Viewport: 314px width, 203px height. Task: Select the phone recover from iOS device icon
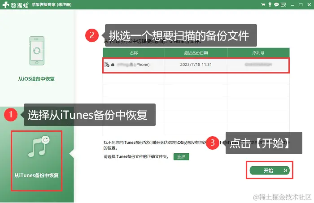click(x=37, y=51)
